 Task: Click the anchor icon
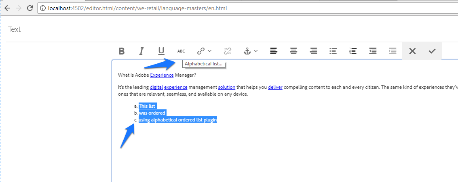coord(247,51)
